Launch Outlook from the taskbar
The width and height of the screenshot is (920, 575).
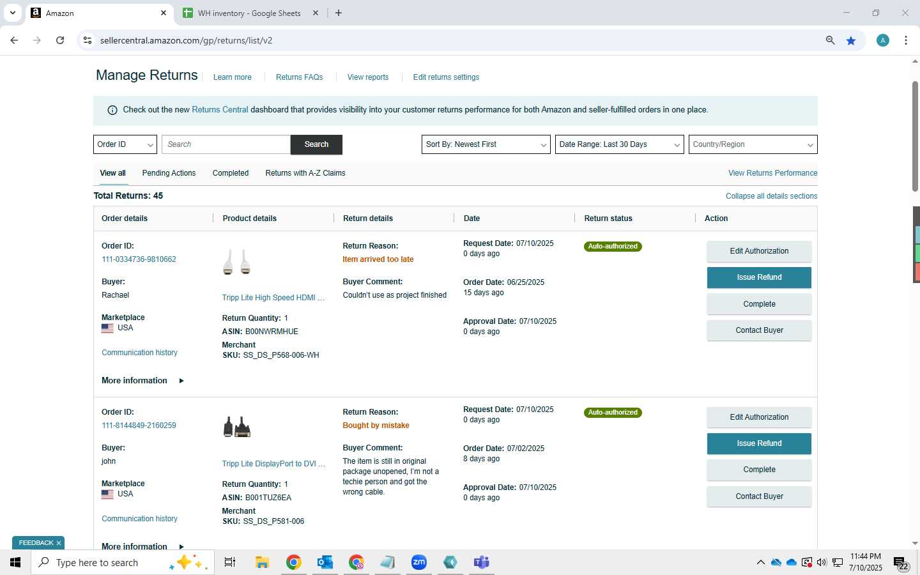point(325,562)
